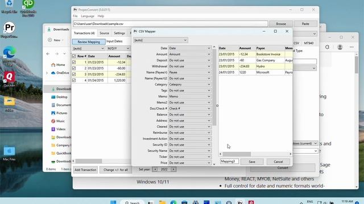The width and height of the screenshot is (364, 204).
Task: Open the mapping preset [auto] dropdown in CSV Mapper
Action: pos(160,40)
